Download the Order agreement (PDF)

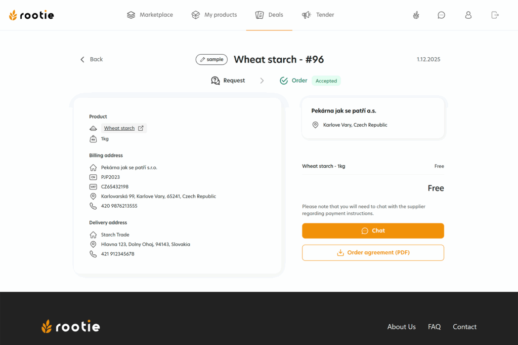(373, 253)
